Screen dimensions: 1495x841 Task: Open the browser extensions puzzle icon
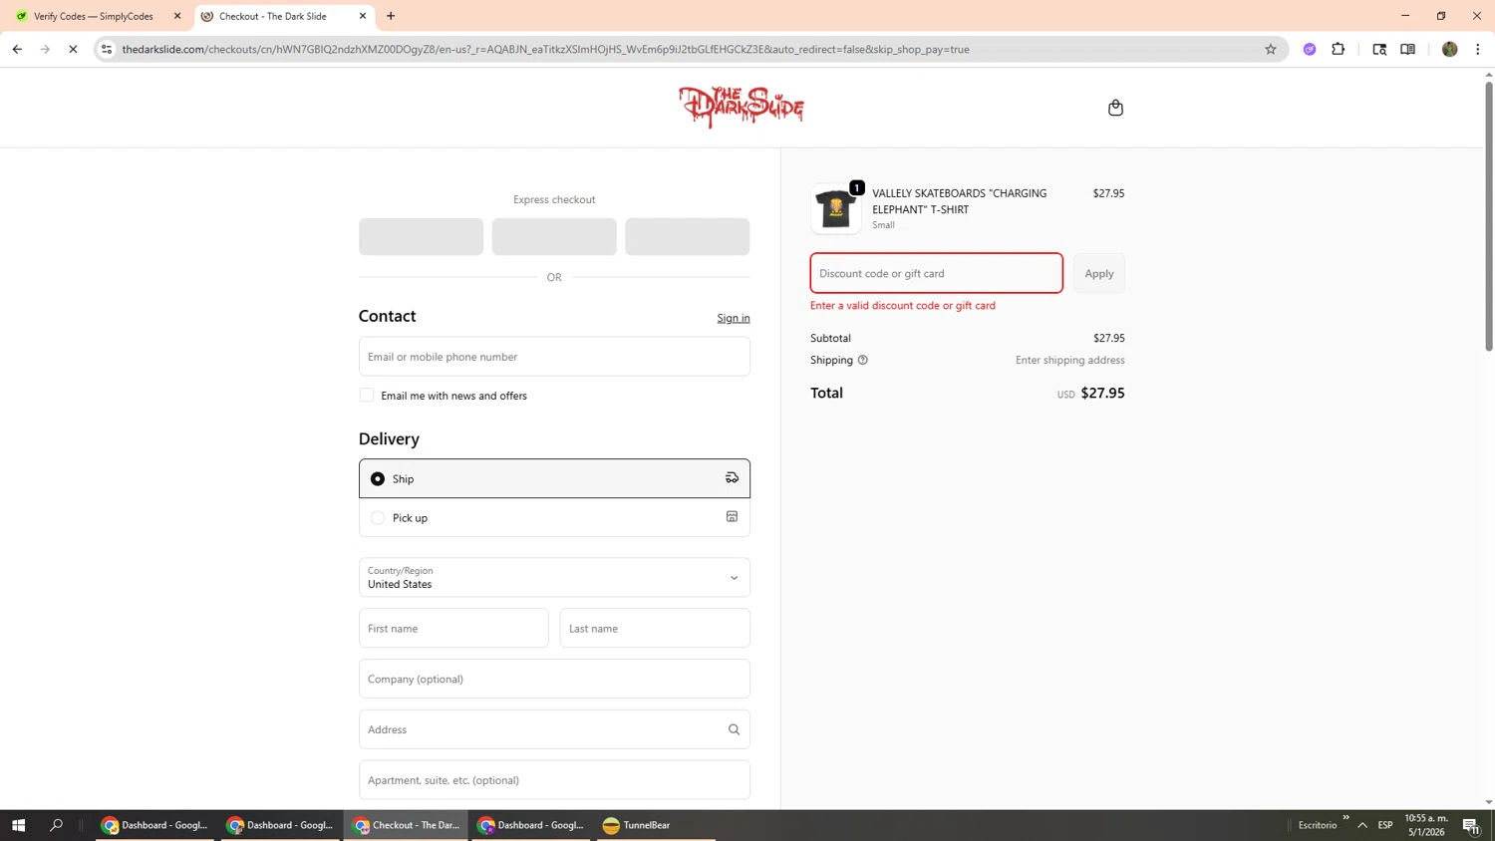1339,49
